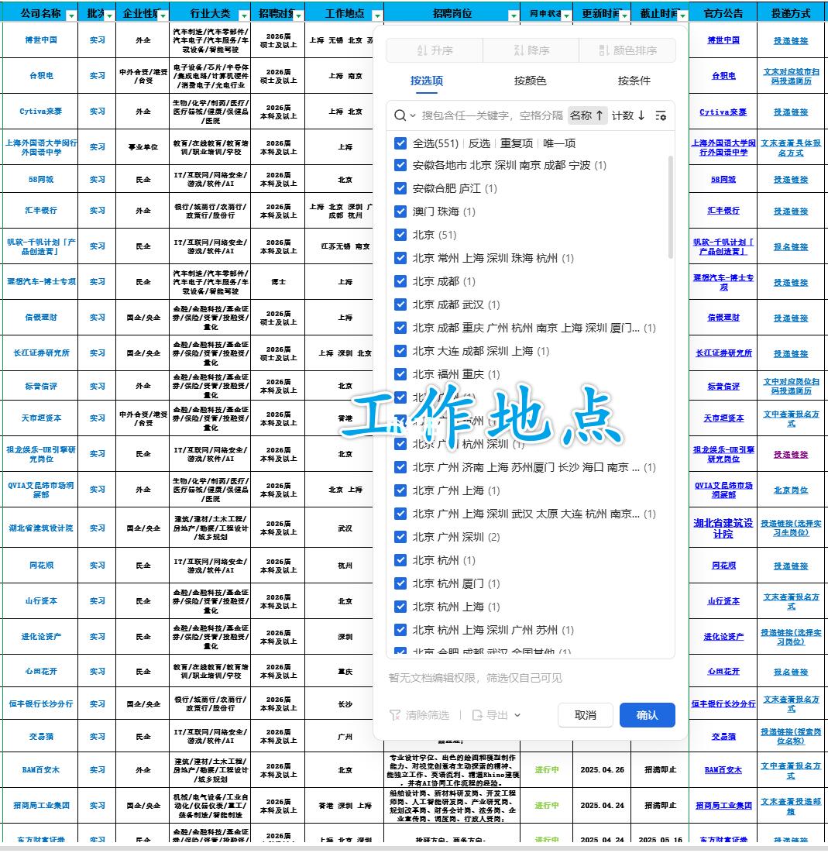Open the 同花顺 official announcement link
The width and height of the screenshot is (828, 853).
coord(723,566)
